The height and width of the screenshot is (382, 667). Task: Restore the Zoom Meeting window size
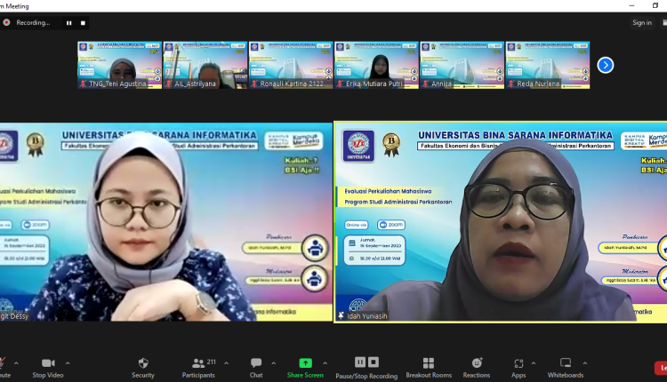[655, 5]
